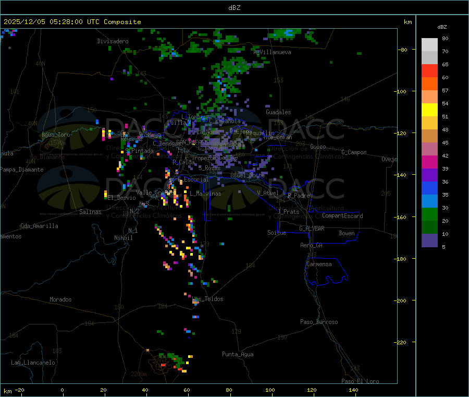Select the blue 35-36 dBZ legend swatch

[429, 188]
